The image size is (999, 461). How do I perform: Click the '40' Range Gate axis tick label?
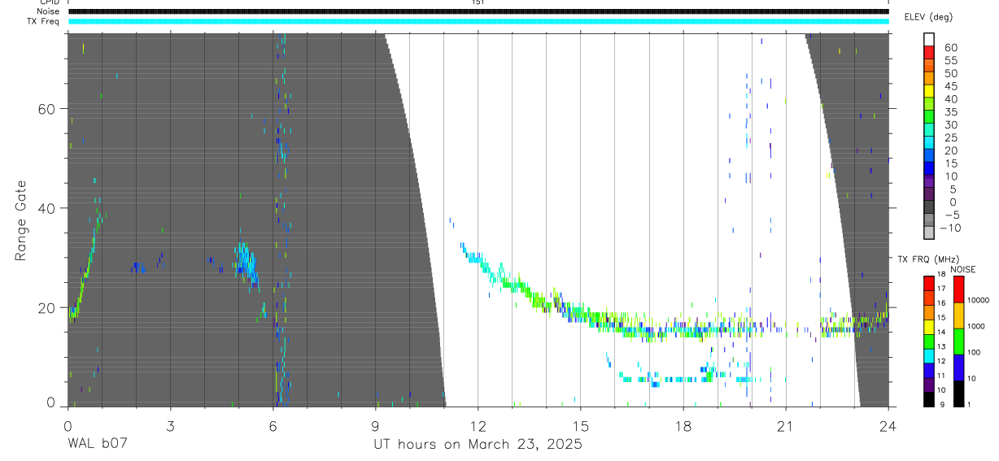tap(47, 208)
